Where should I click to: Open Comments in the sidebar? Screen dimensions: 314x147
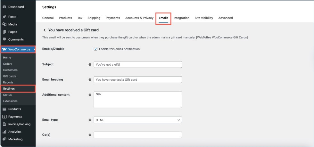pos(16,39)
